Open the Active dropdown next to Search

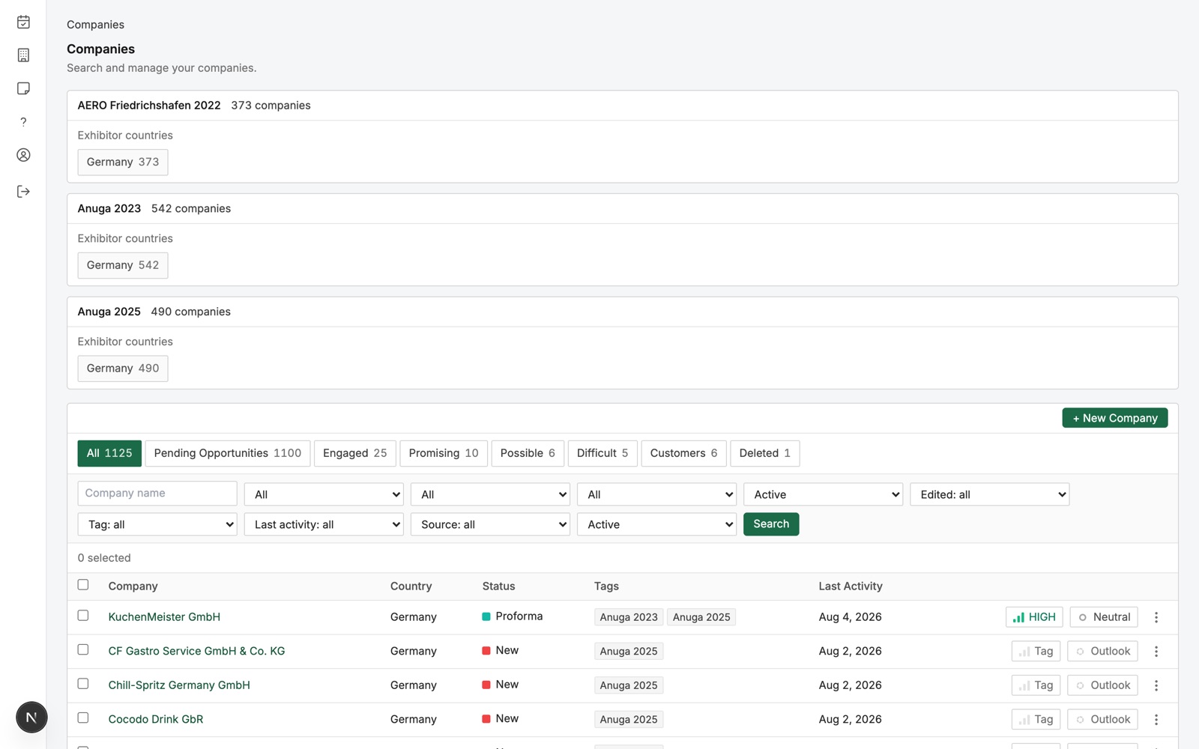click(x=656, y=524)
